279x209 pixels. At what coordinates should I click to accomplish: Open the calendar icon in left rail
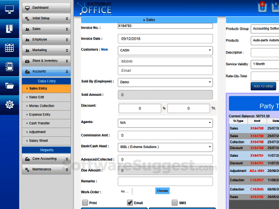(x=9, y=48)
